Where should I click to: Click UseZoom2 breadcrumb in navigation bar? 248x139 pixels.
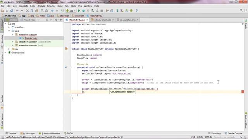(9, 16)
